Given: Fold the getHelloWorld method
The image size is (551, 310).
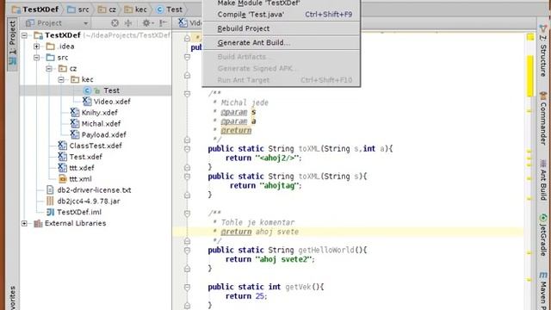Looking at the screenshot, I should 187,251.
